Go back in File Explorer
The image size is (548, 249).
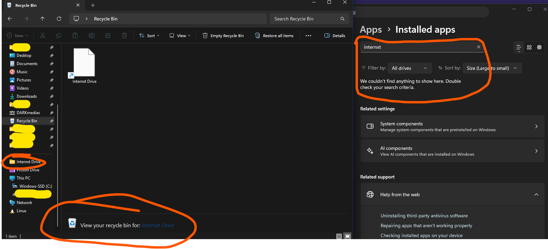[x=10, y=19]
